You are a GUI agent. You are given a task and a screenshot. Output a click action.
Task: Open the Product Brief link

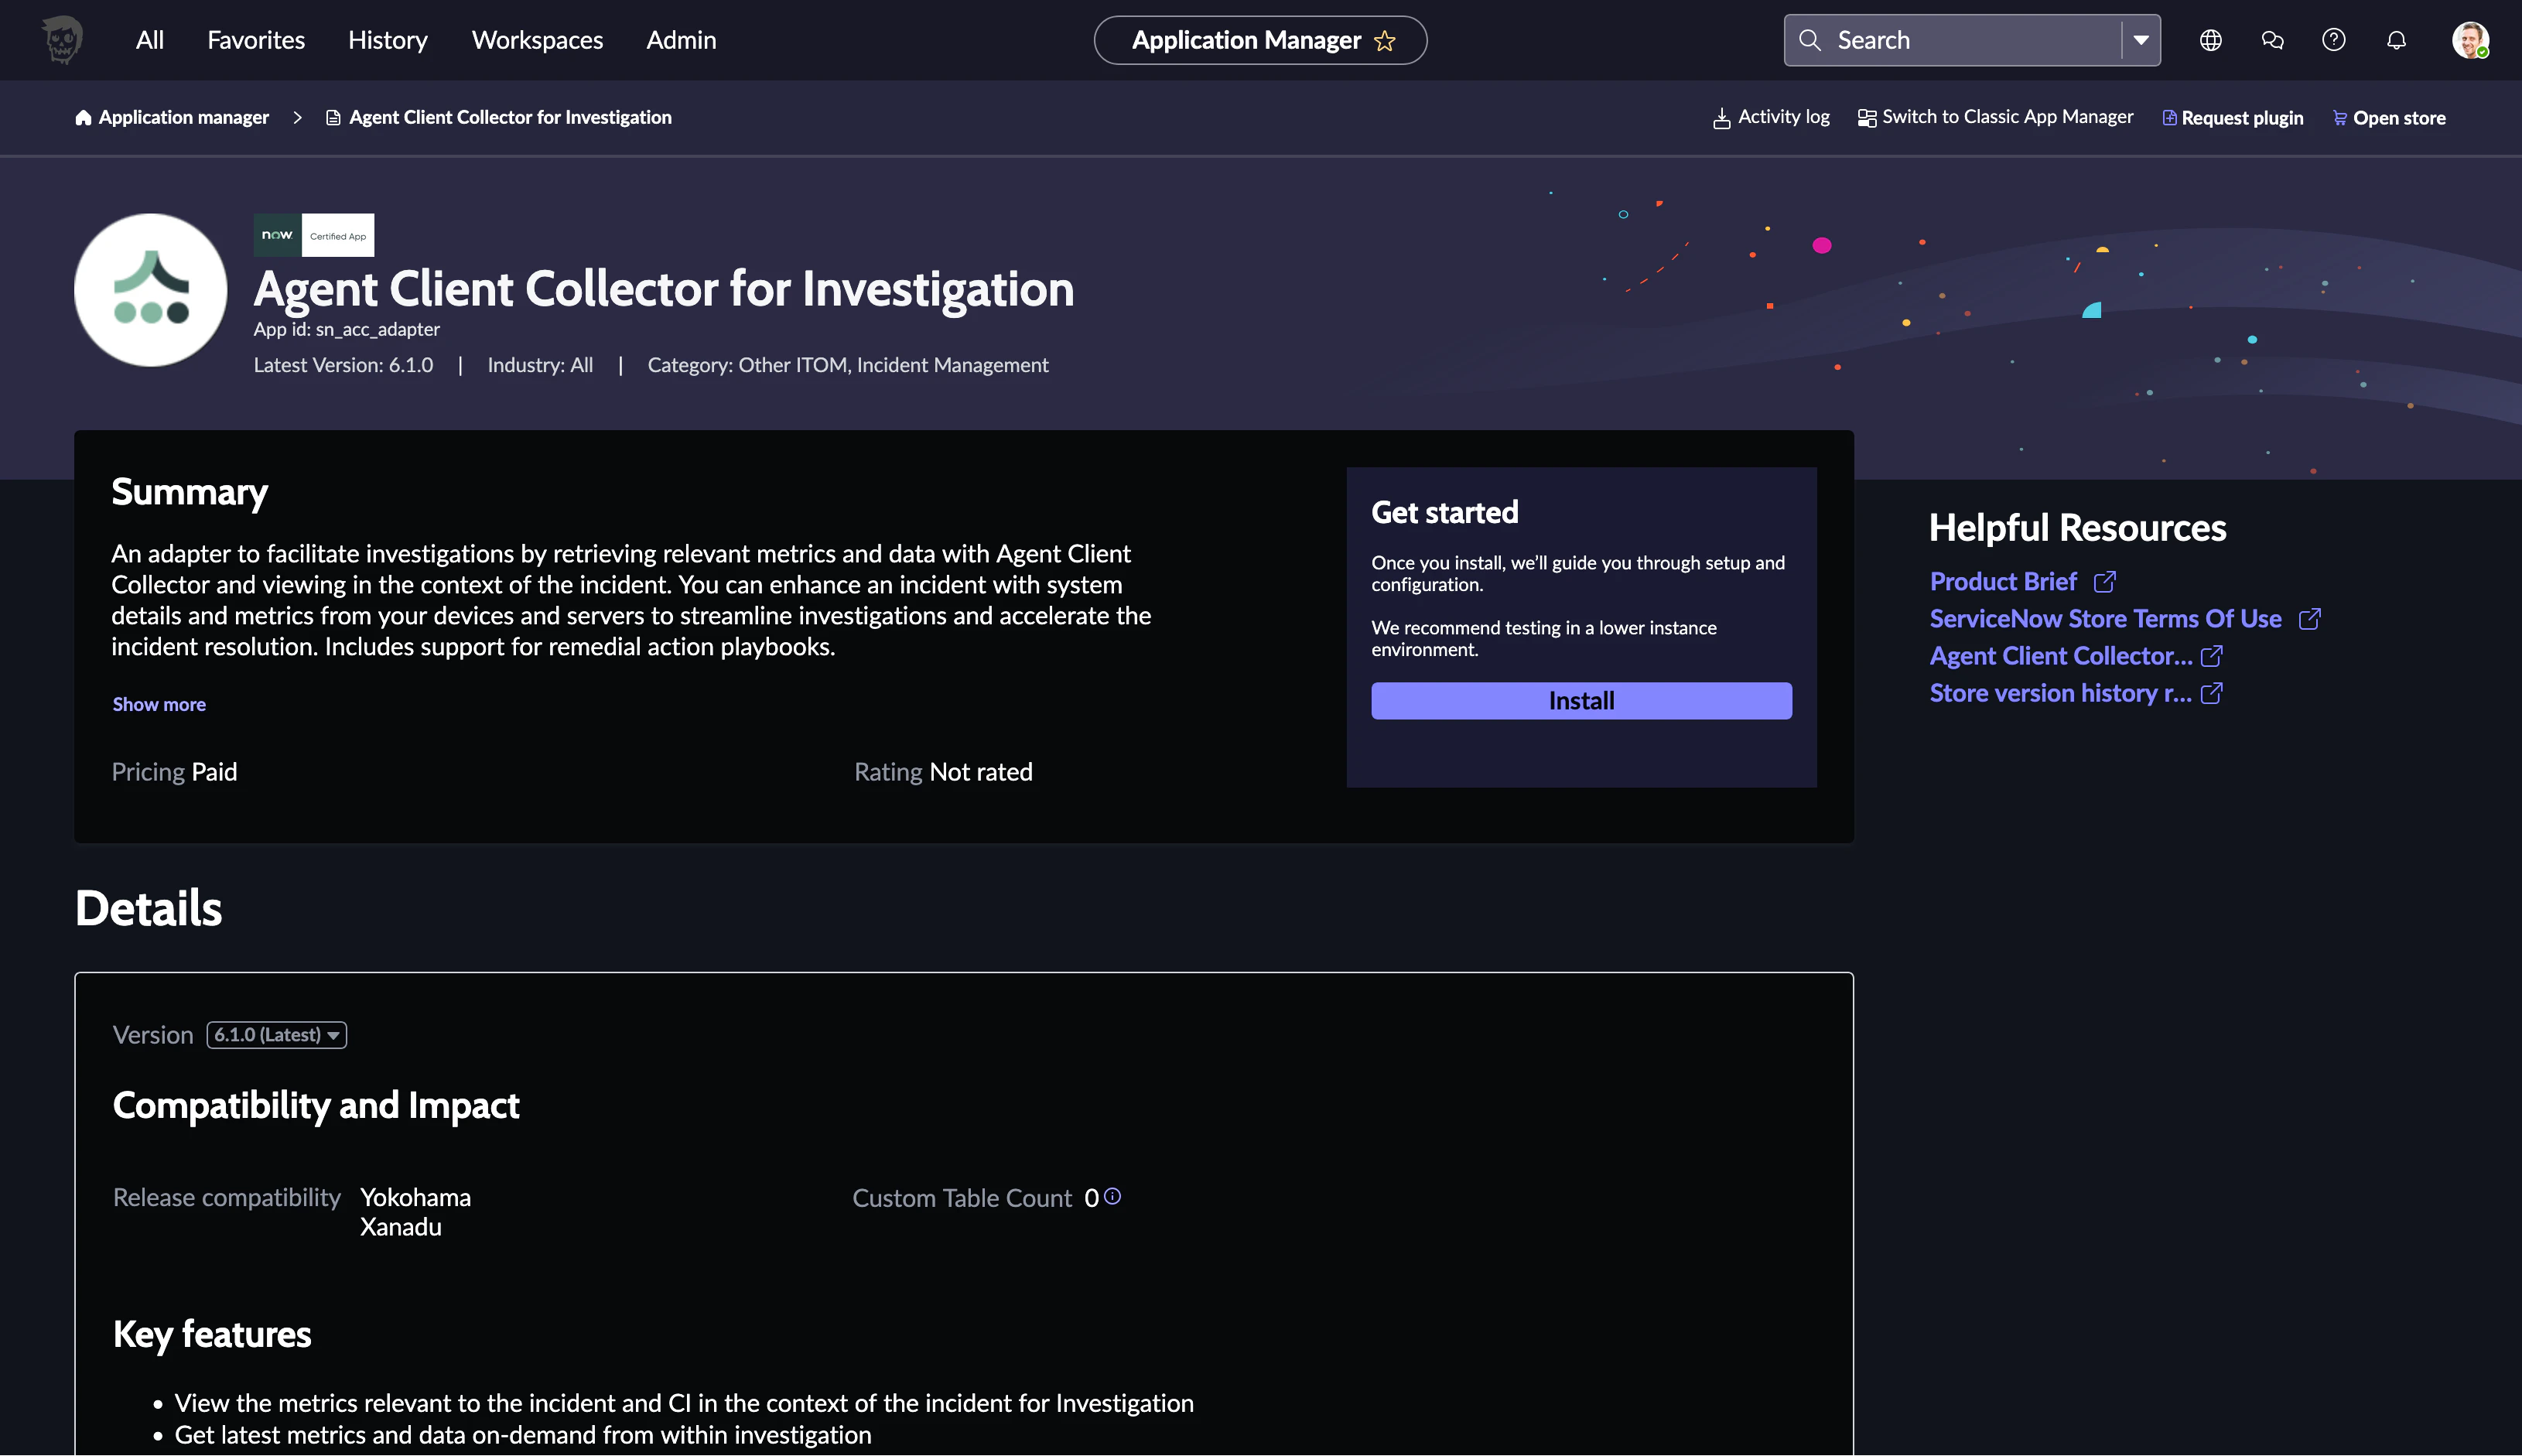pyautogui.click(x=2003, y=582)
